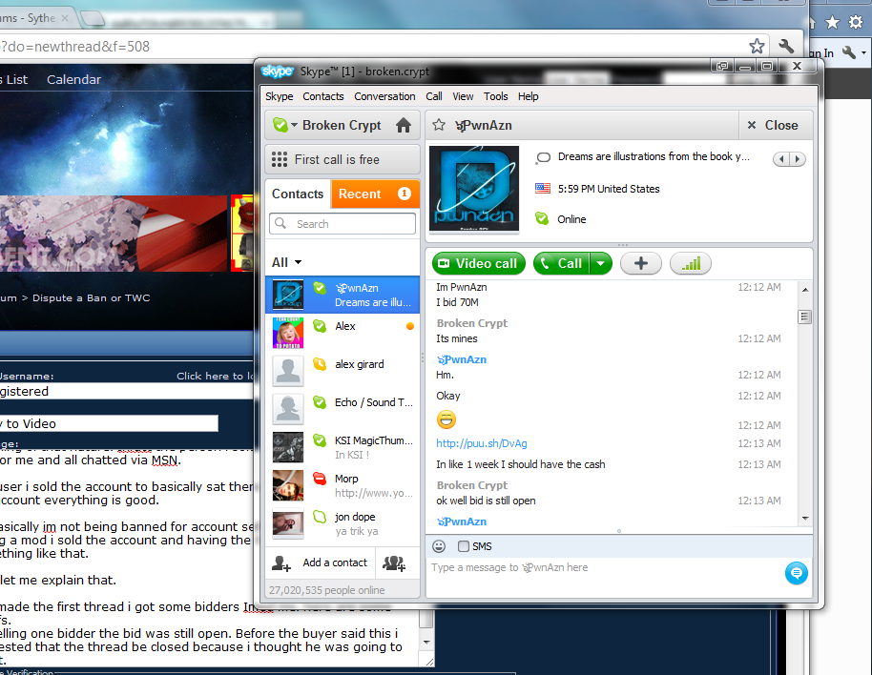The width and height of the screenshot is (872, 675).
Task: Select contact Morp
Action: coord(343,485)
